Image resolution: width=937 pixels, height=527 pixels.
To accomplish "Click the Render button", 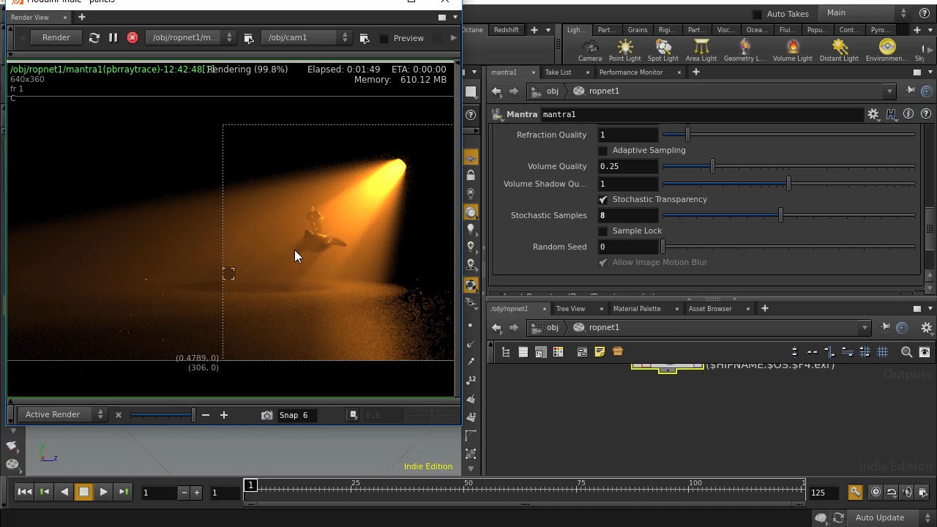I will (56, 37).
